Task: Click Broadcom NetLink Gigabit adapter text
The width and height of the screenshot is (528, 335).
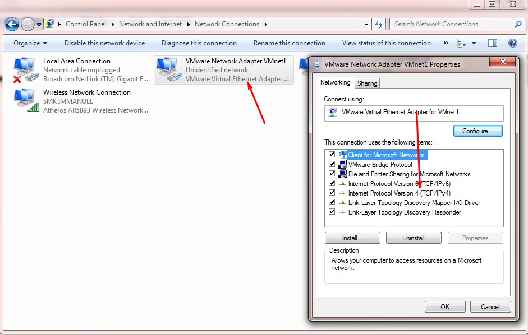Action: coord(95,78)
